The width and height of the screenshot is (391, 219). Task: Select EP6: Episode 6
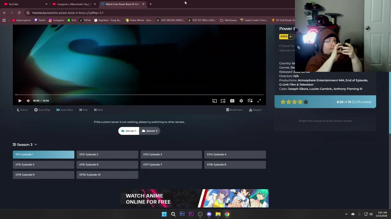click(107, 165)
